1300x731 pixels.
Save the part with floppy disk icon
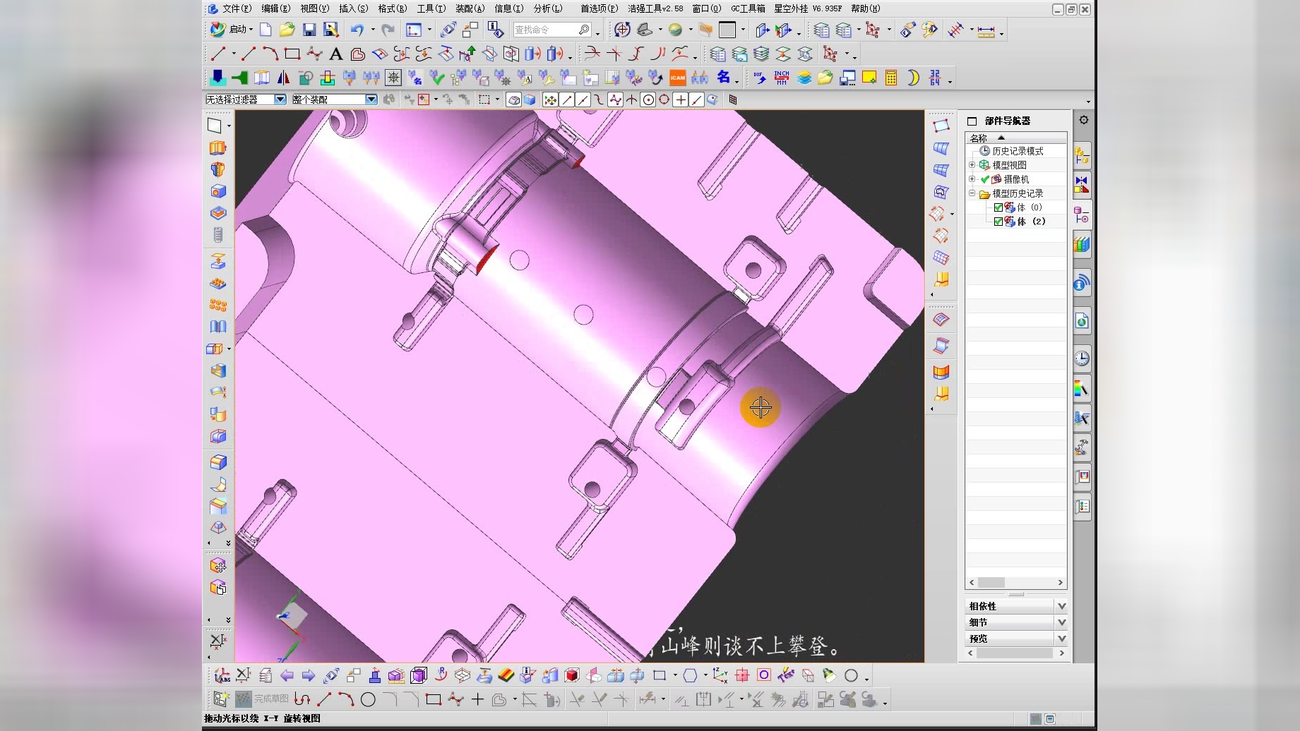click(x=309, y=30)
